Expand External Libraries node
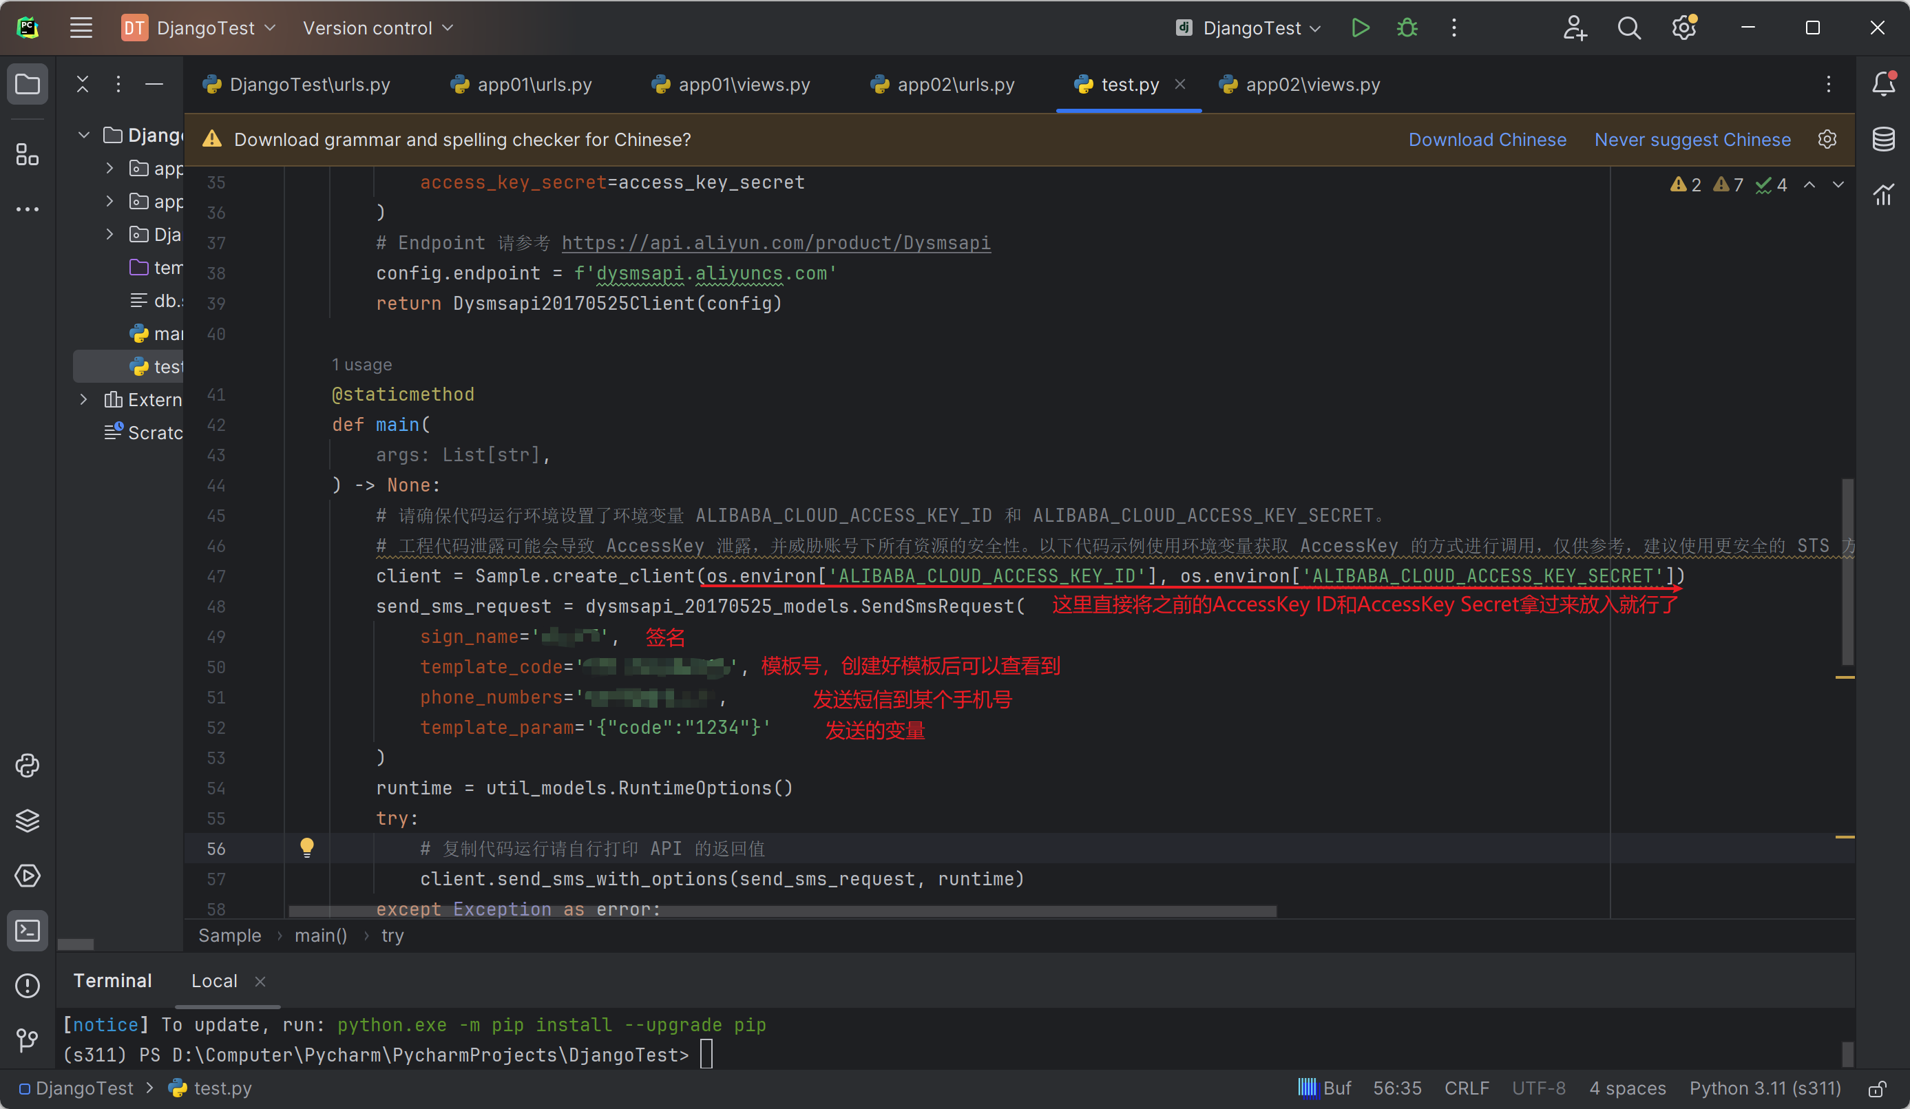The height and width of the screenshot is (1109, 1910). (x=84, y=399)
